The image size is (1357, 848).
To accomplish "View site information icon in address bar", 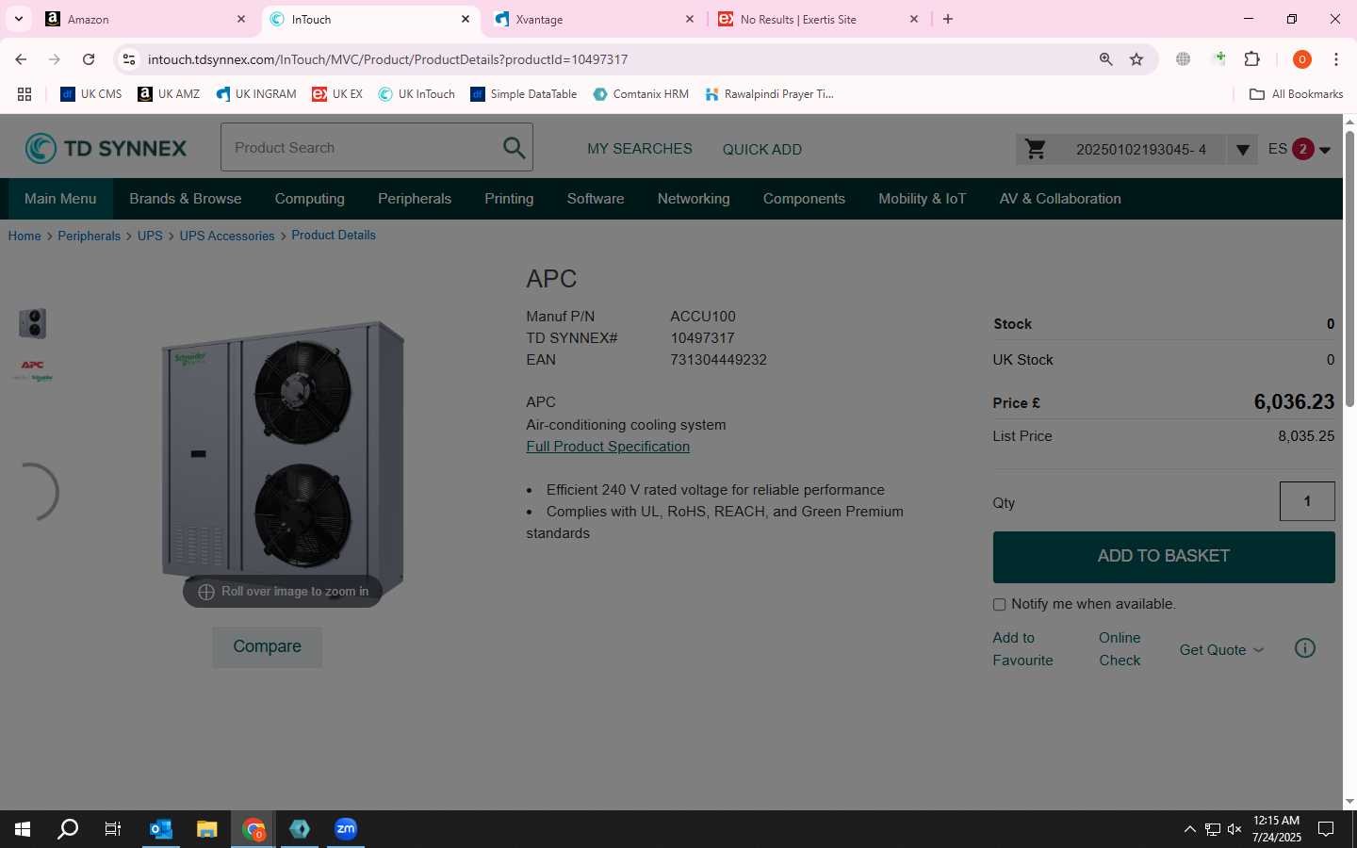I will tap(129, 59).
